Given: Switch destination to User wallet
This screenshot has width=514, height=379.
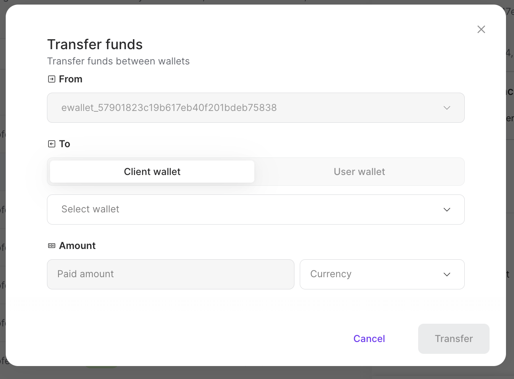Looking at the screenshot, I should click(x=359, y=172).
